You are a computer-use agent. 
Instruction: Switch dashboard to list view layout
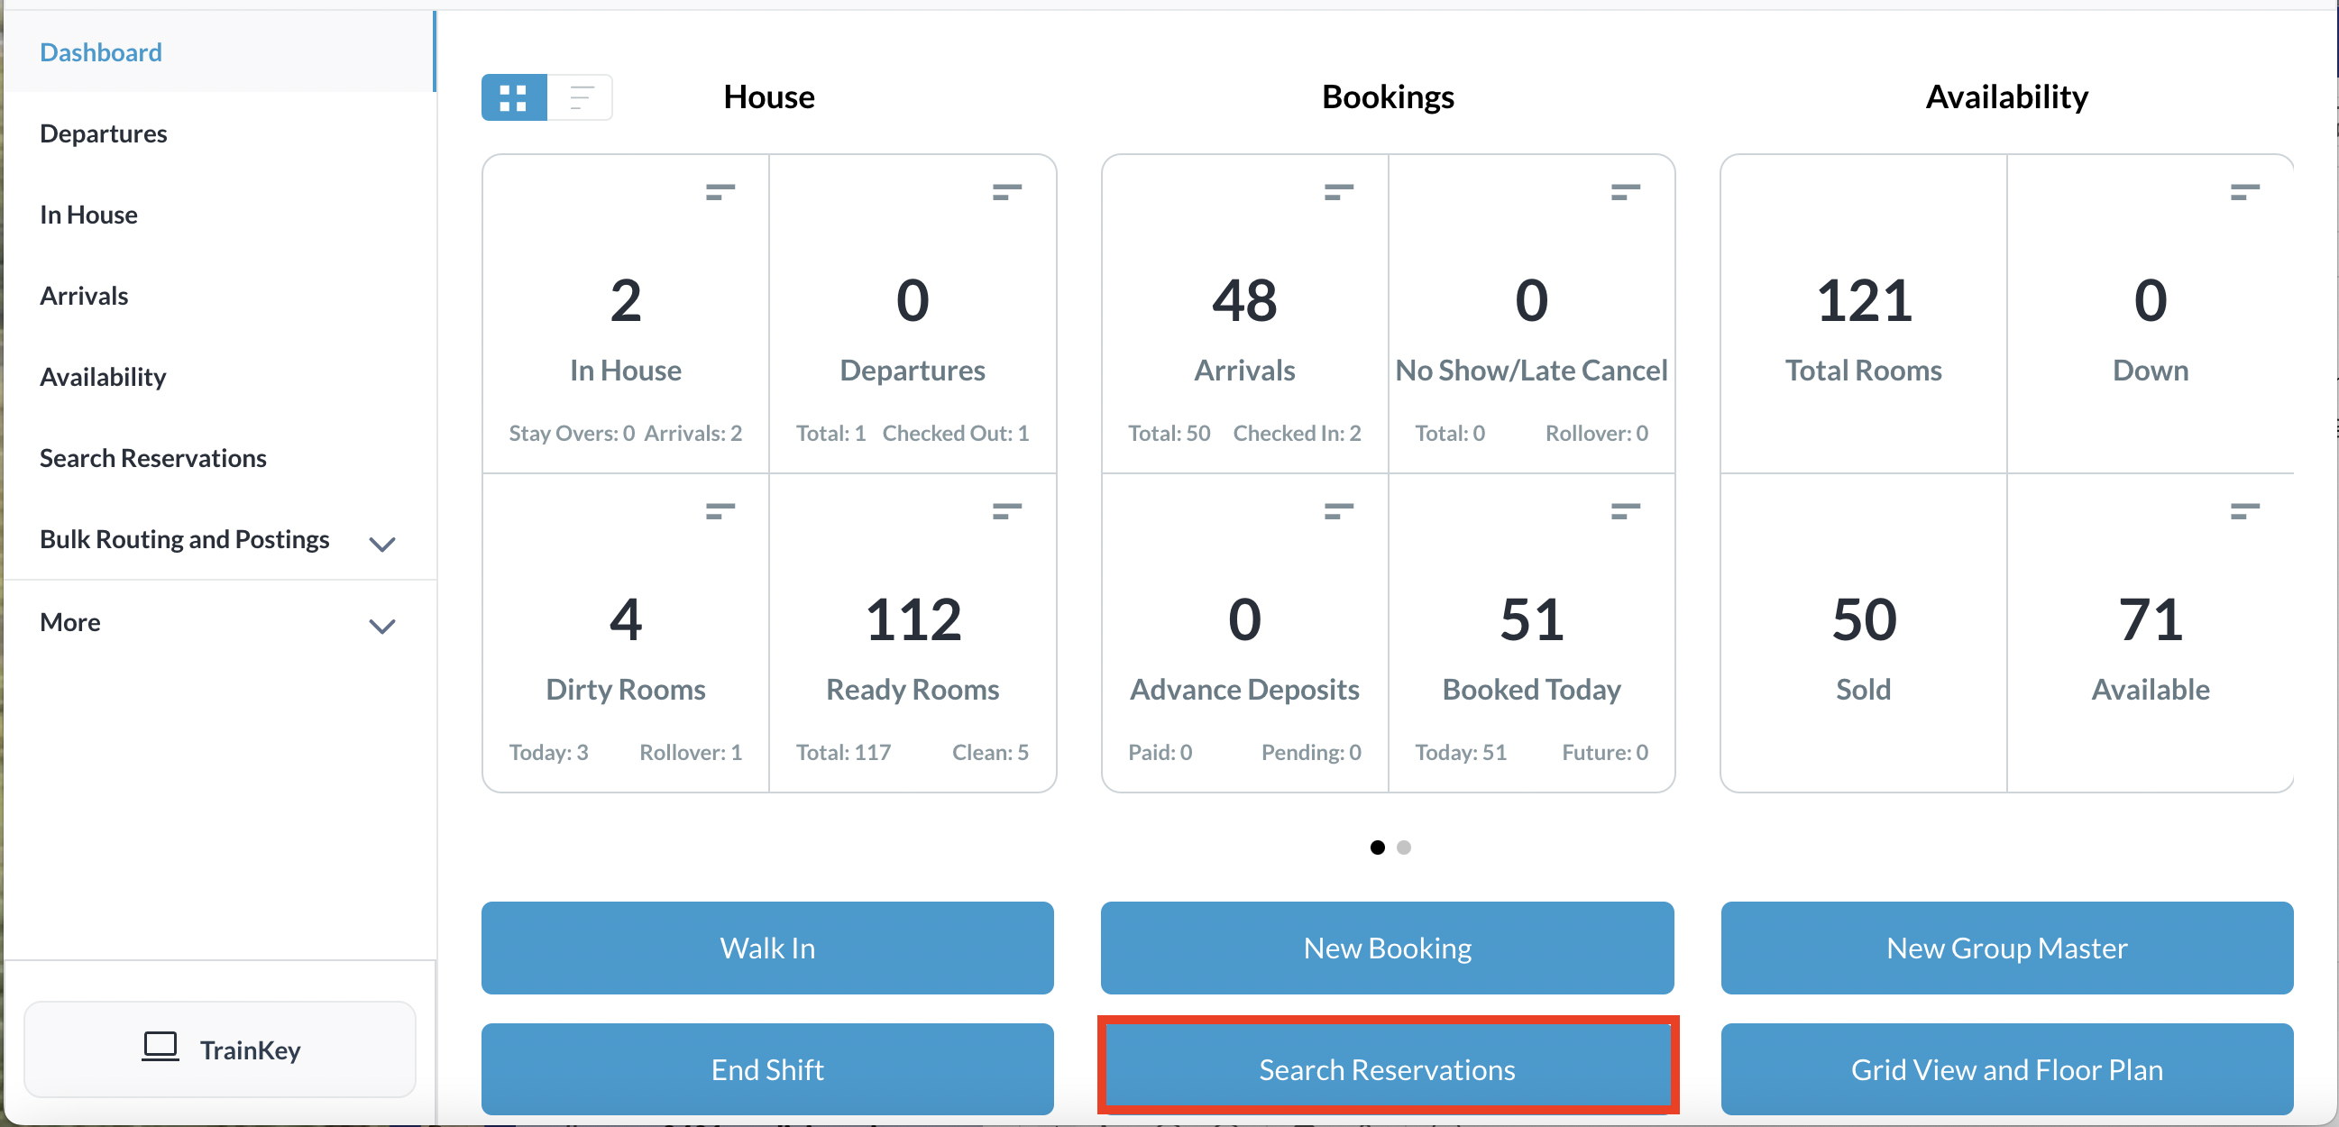click(x=580, y=96)
